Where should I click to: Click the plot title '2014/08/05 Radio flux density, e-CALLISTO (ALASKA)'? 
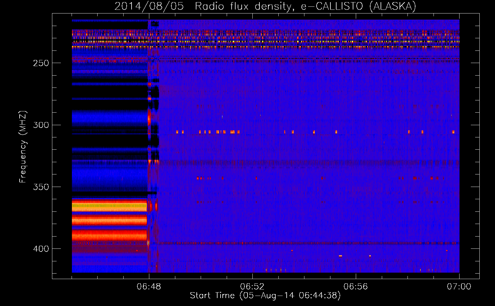265,6
